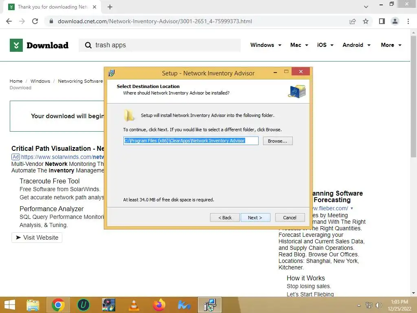Viewport: 417px width, 313px height.
Task: Click the Visit Website button
Action: [37, 238]
